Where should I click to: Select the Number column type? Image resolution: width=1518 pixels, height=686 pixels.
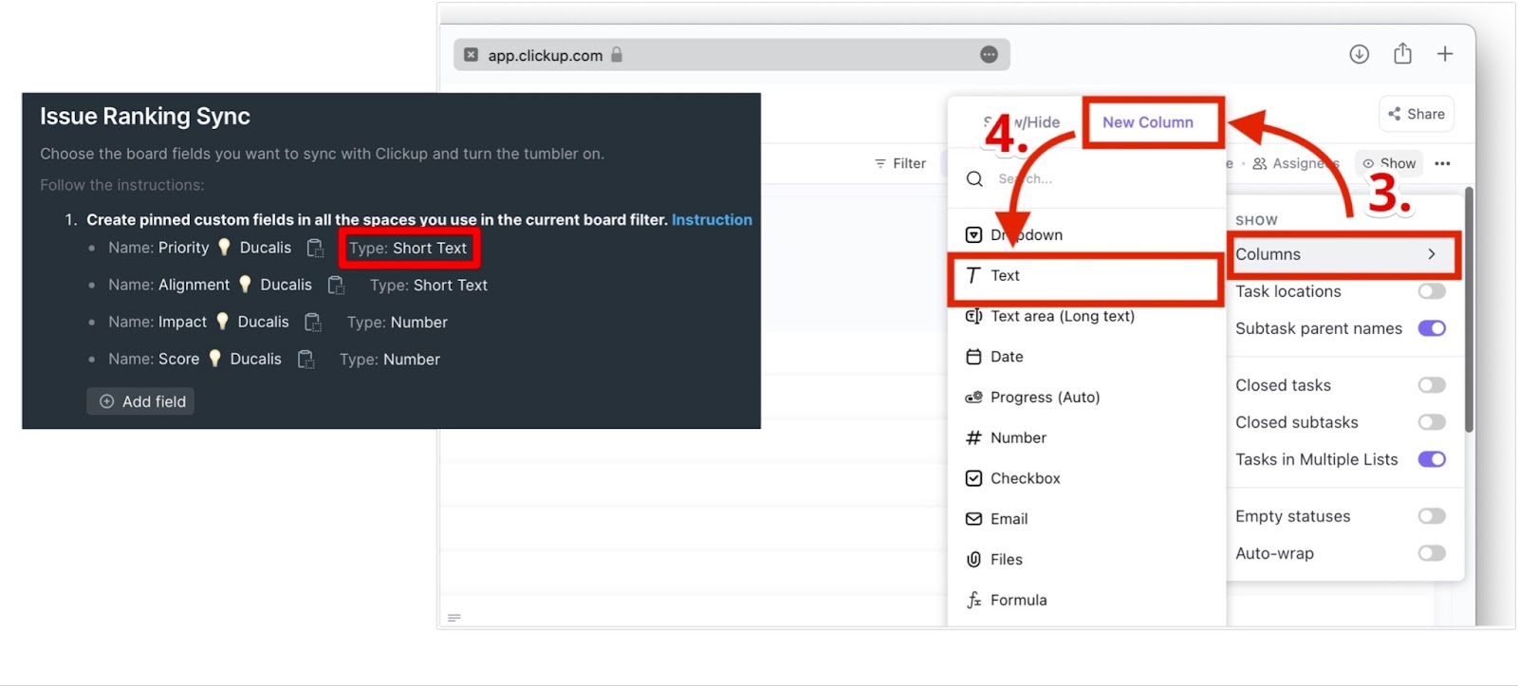coord(1086,437)
